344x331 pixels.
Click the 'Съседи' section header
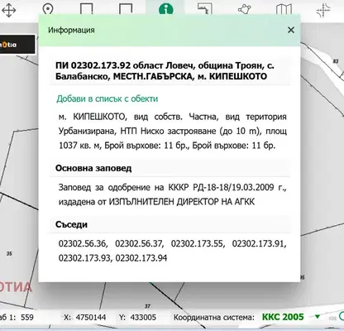pos(71,224)
